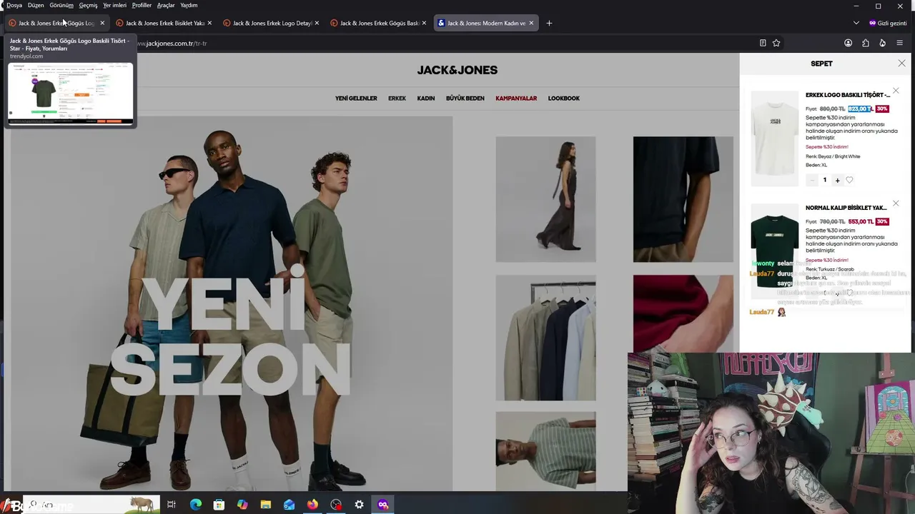915x514 pixels.
Task: Decrease quantity of ERKEK LOGO BASKILI TİŞÖRT
Action: click(811, 180)
